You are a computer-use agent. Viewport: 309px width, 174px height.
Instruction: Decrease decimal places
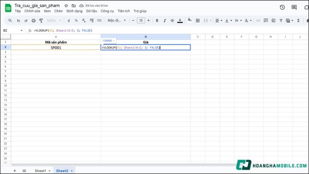tap(84, 20)
